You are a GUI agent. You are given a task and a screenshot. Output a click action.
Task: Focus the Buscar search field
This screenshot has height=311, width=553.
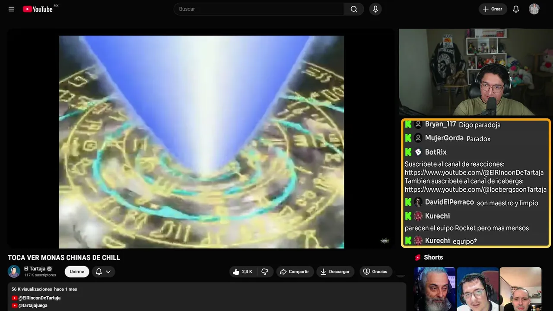[259, 9]
